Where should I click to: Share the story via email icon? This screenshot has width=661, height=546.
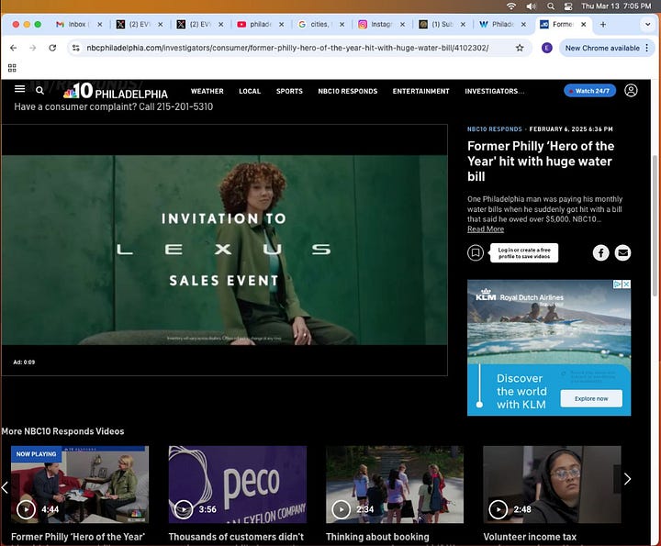click(x=622, y=252)
